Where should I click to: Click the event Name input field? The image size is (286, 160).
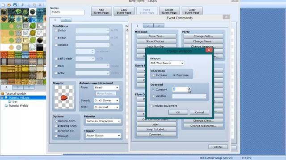click(67, 12)
